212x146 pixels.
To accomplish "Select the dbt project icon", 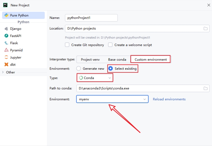I will [x=6, y=64].
